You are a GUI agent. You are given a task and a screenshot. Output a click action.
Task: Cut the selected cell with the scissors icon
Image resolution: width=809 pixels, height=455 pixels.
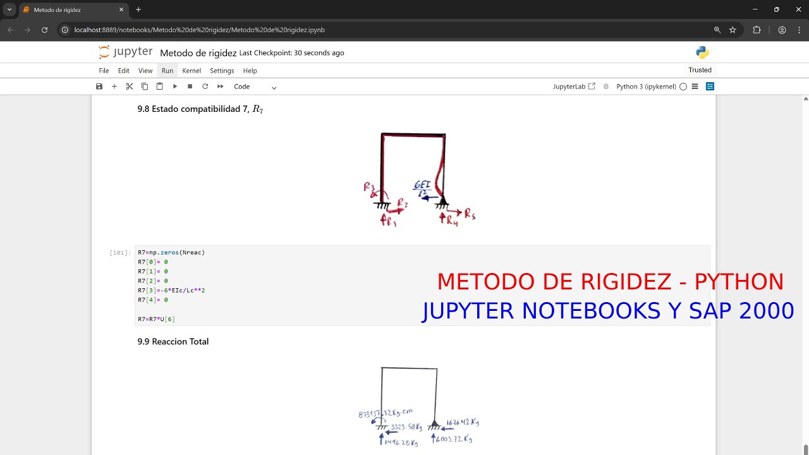tap(130, 87)
